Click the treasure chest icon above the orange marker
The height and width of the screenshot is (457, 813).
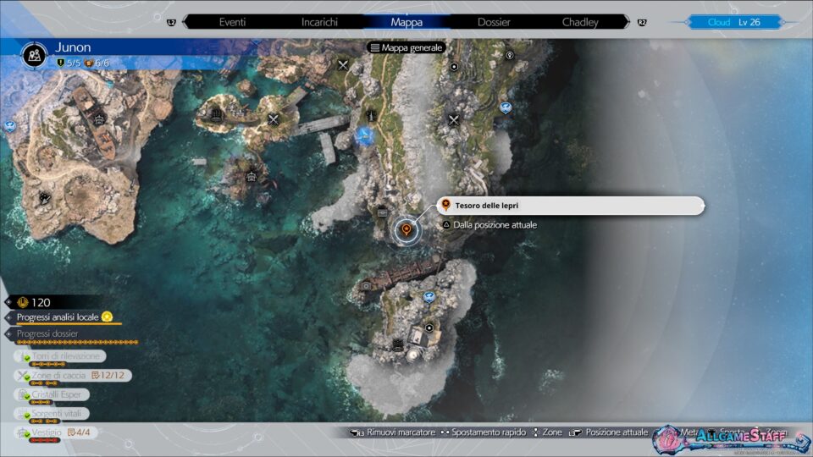pyautogui.click(x=383, y=212)
